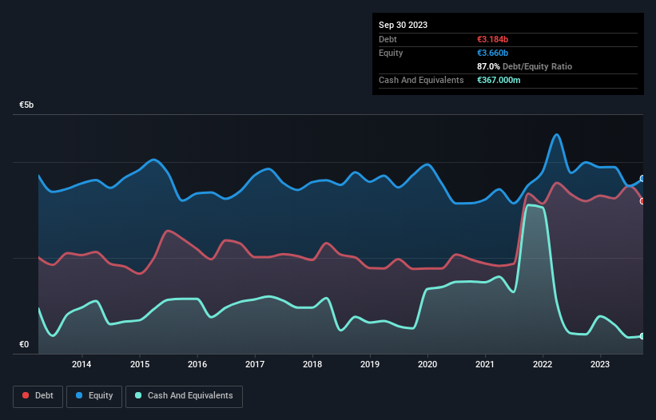Click the €0 y-axis label
The image size is (656, 420).
[x=24, y=344]
